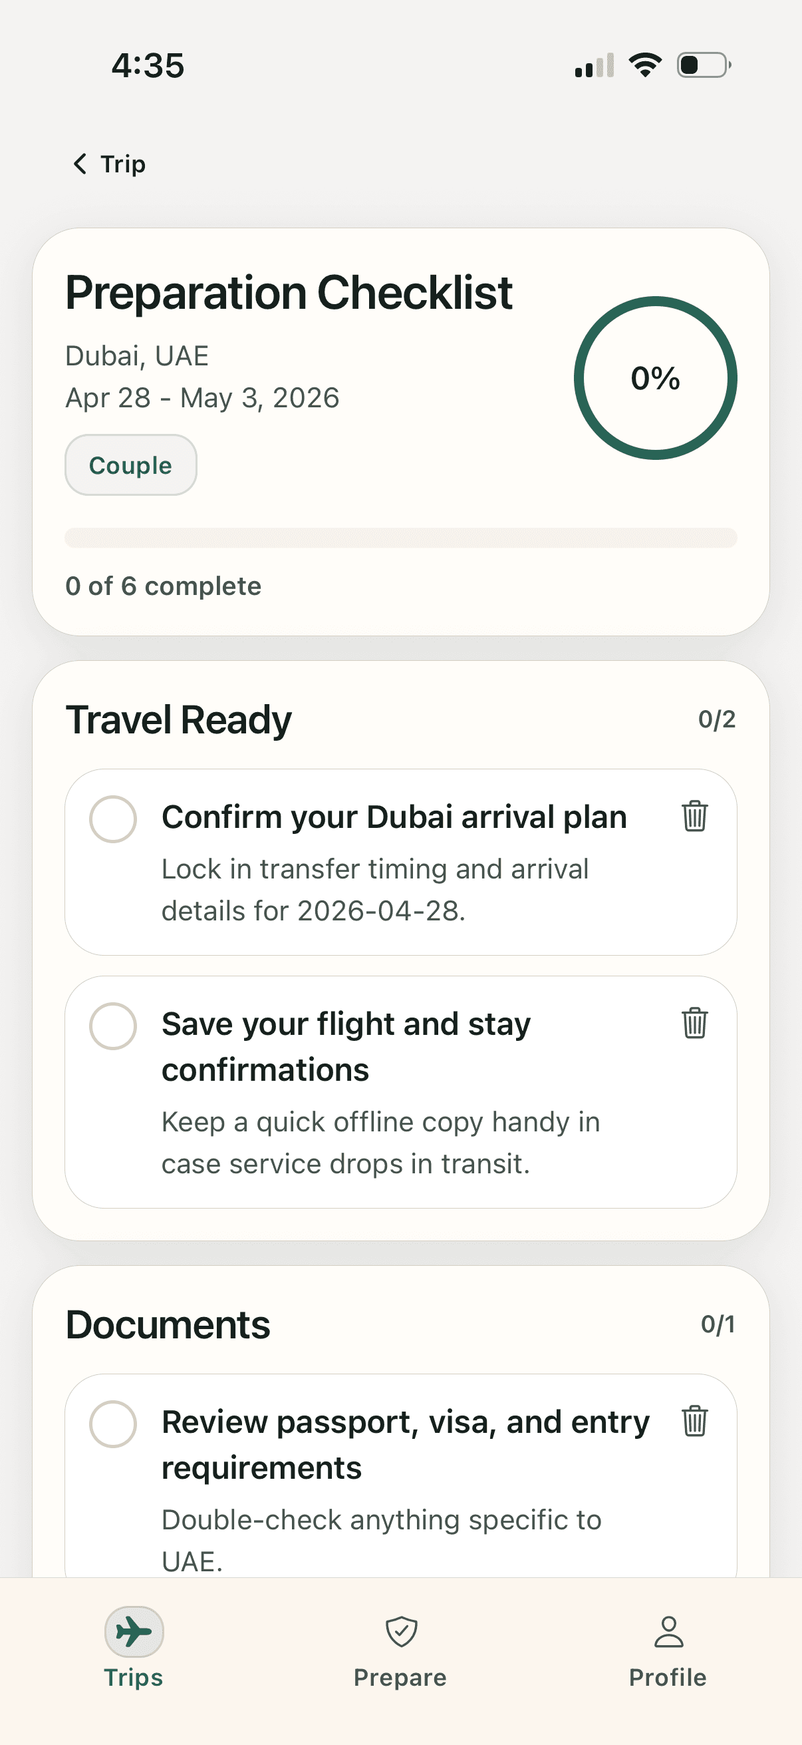Switch to the Profile tab label
This screenshot has height=1745, width=802.
[x=668, y=1677]
